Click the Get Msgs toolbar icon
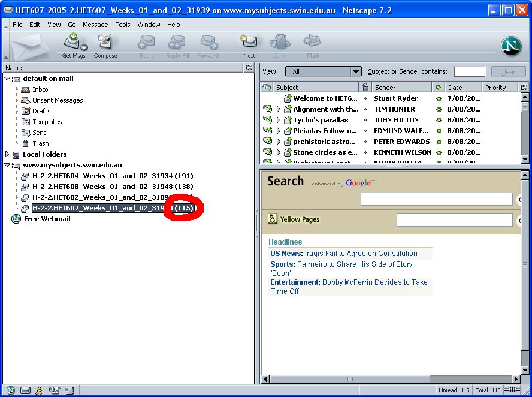 click(x=72, y=46)
